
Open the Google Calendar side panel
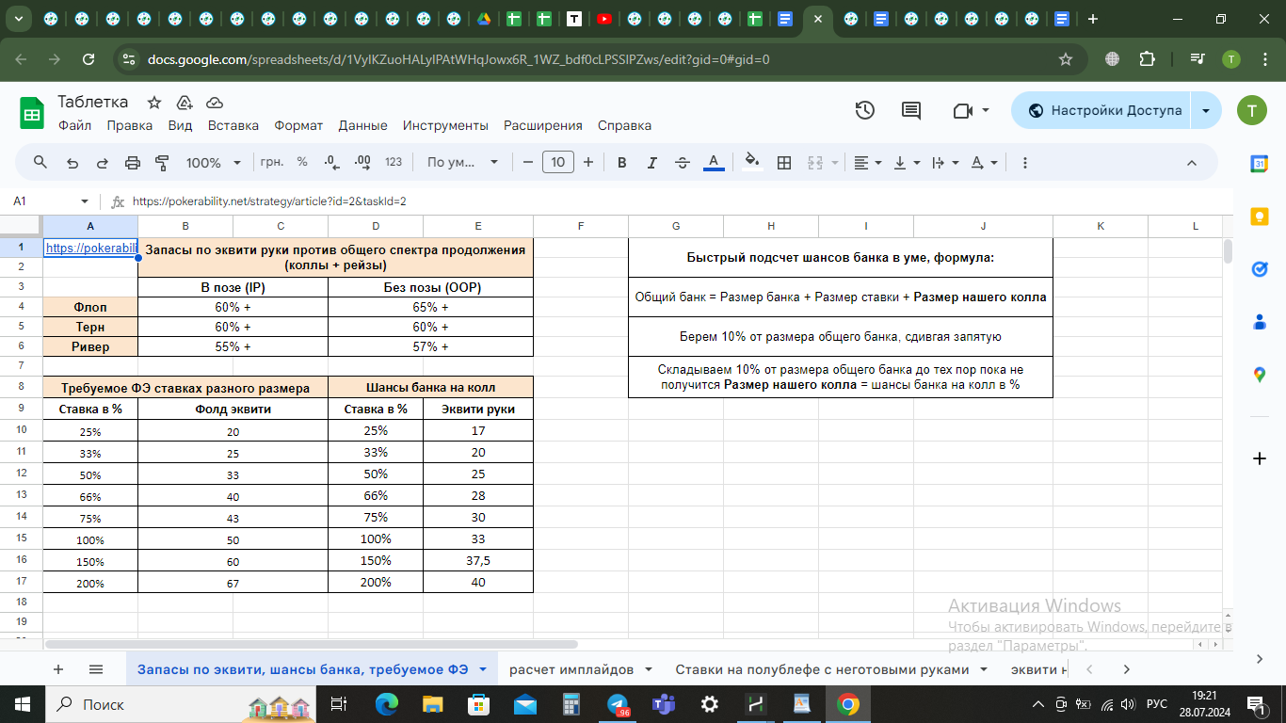pyautogui.click(x=1260, y=164)
